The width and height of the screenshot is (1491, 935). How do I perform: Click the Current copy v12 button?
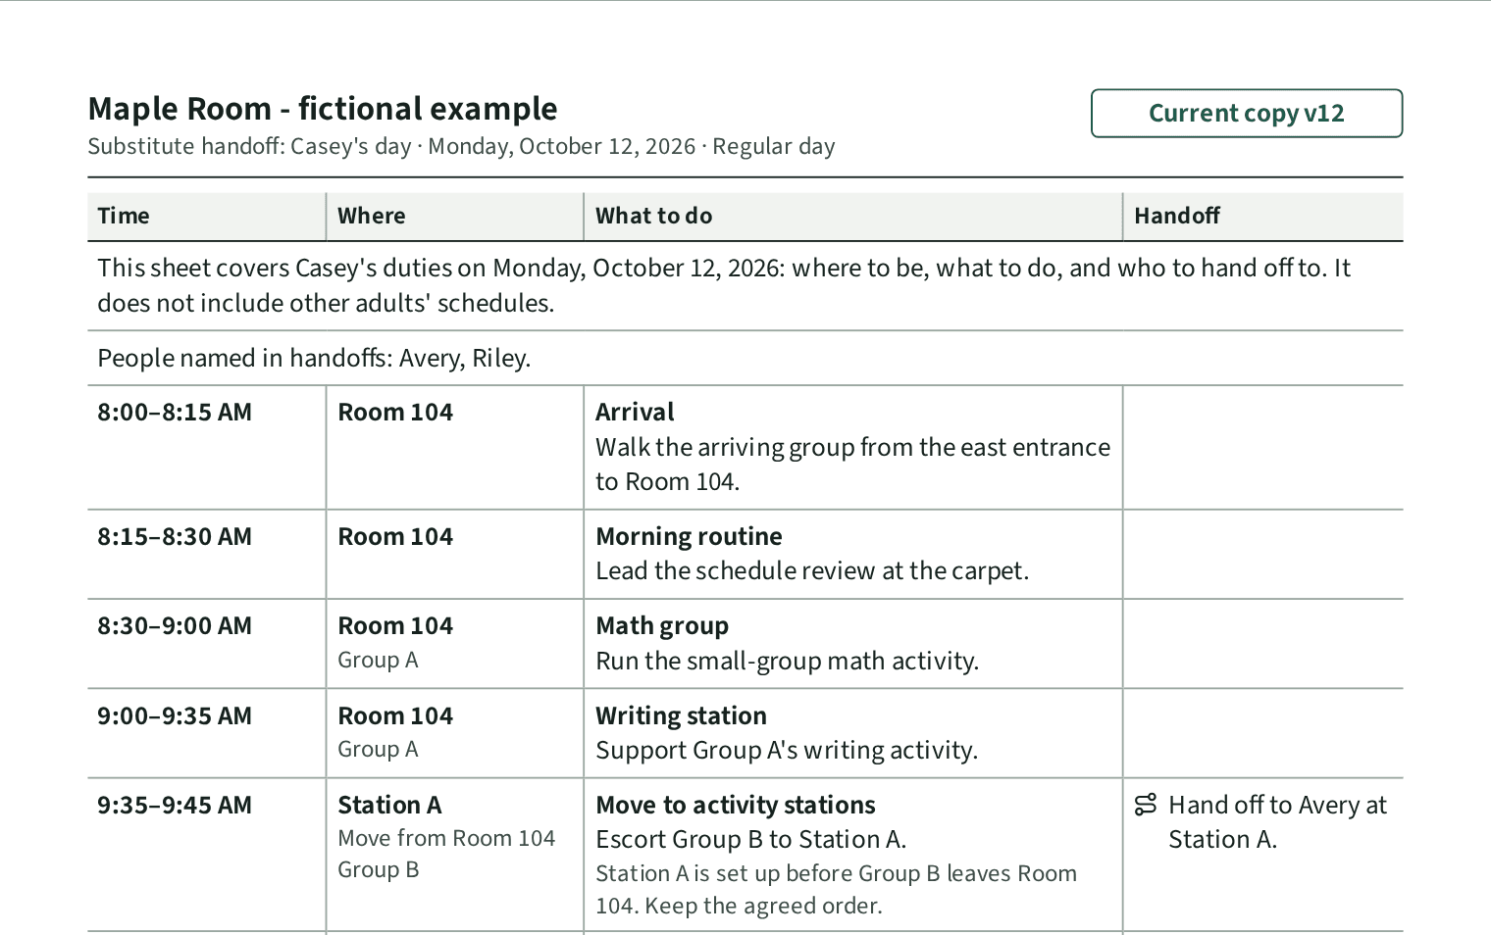tap(1247, 114)
